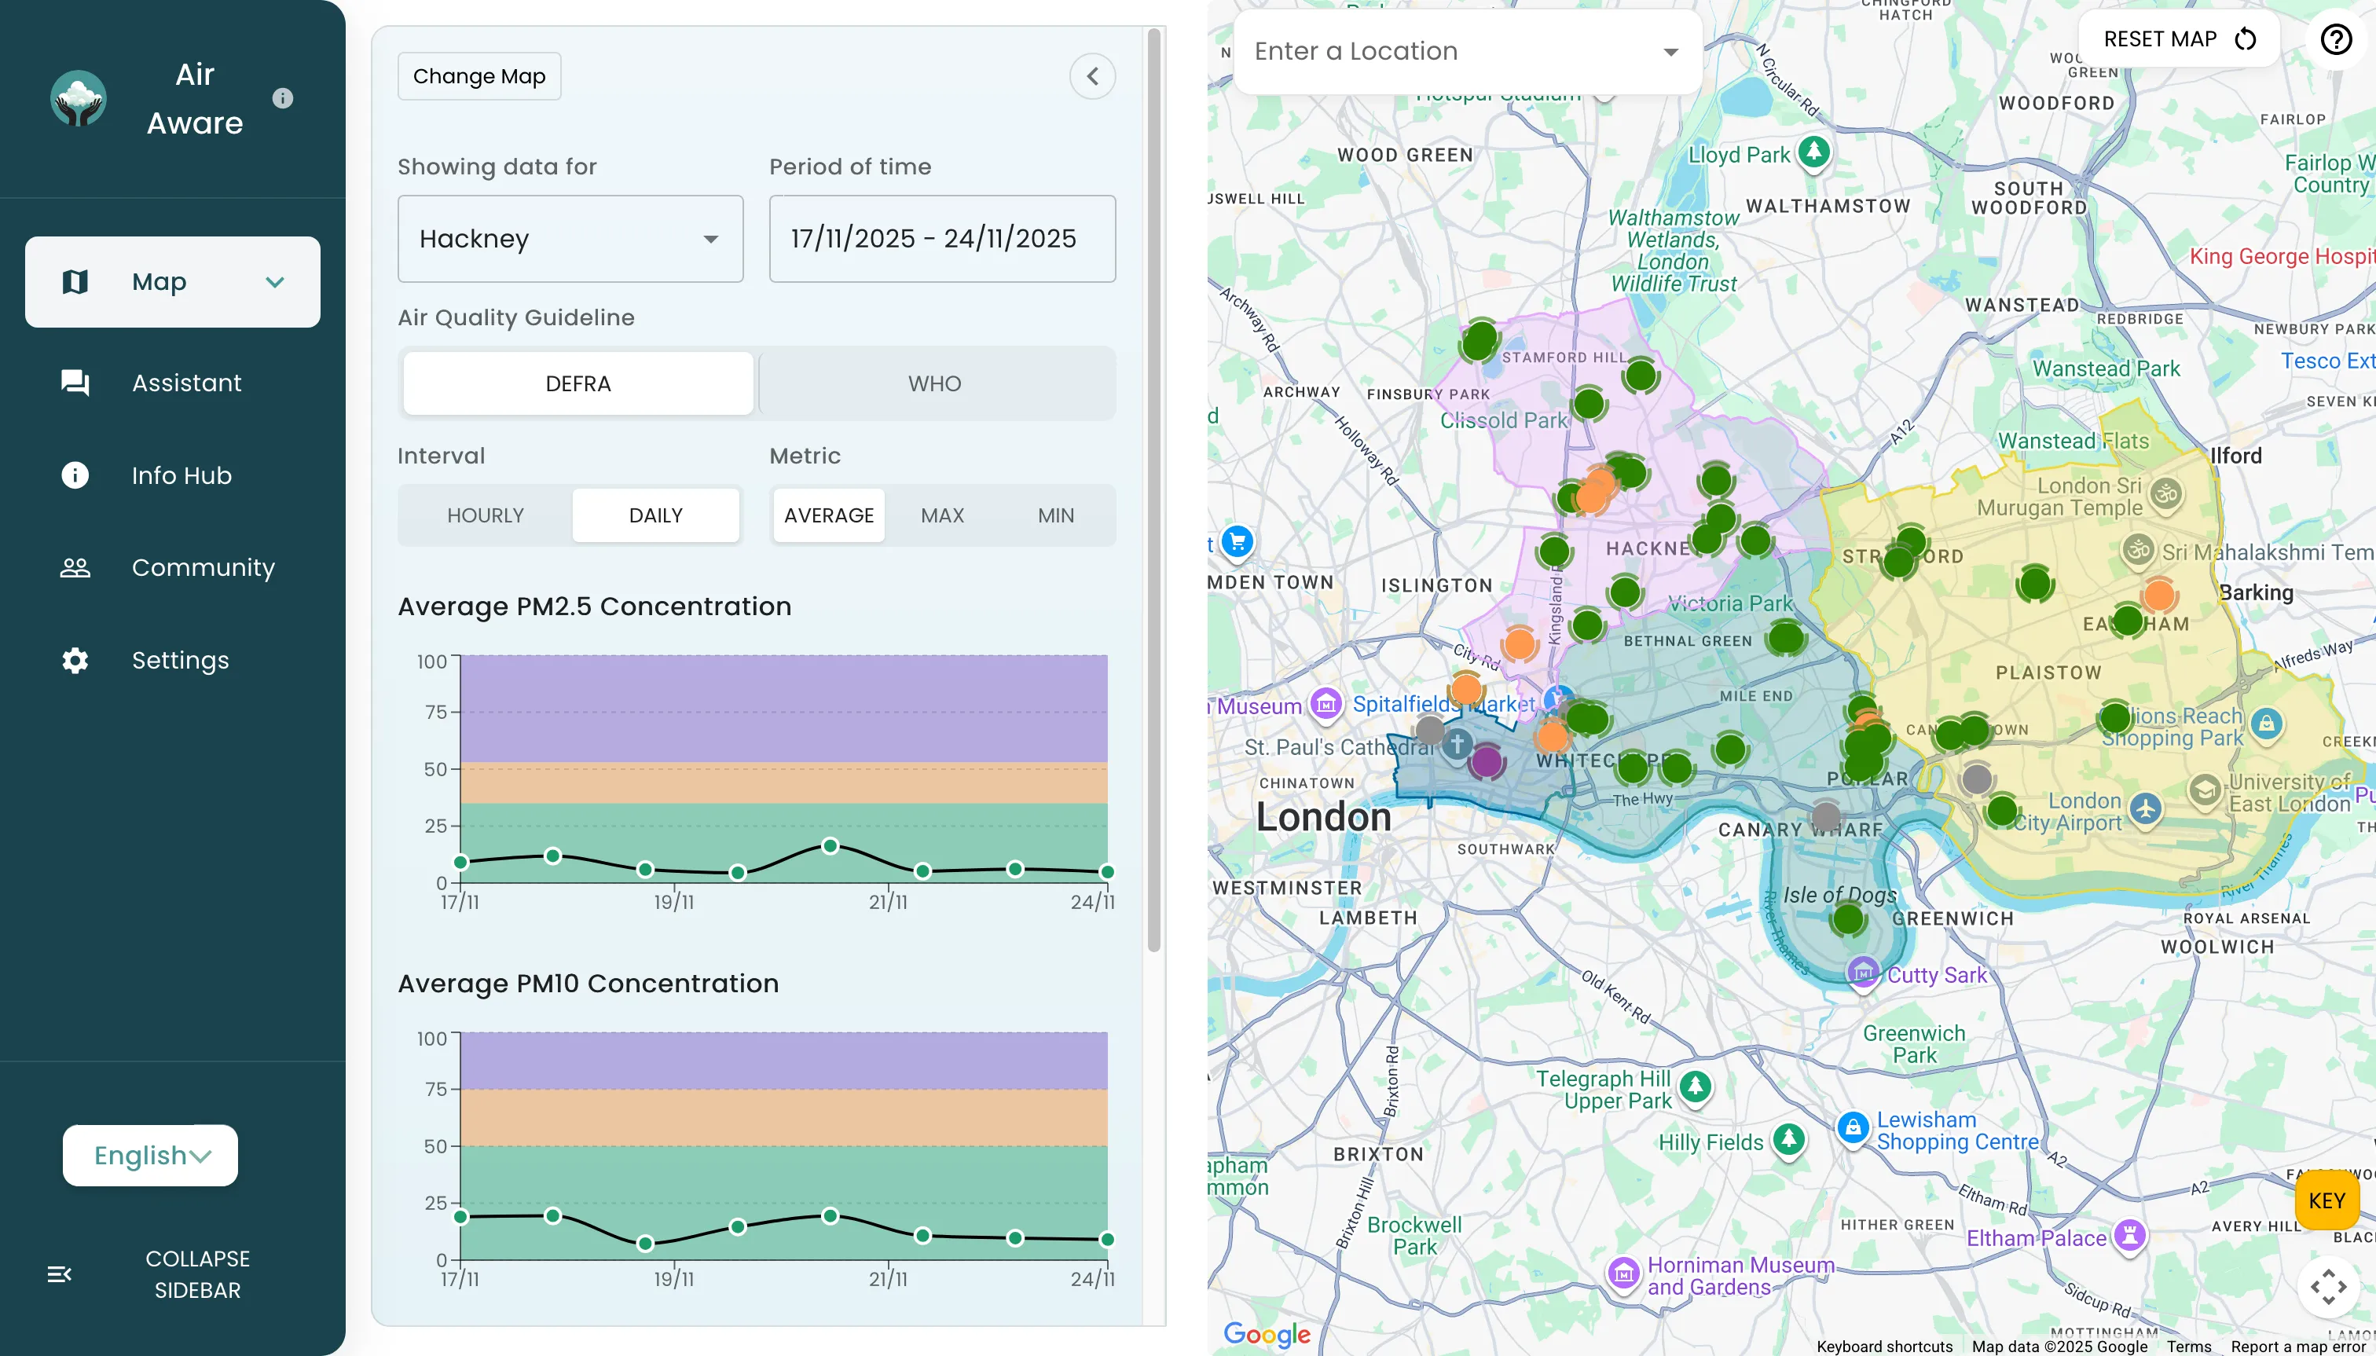2376x1356 pixels.
Task: Click the Air Aware tree logo
Action: [79, 99]
